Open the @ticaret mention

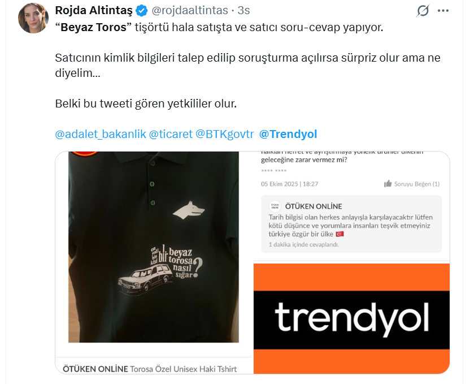[171, 134]
